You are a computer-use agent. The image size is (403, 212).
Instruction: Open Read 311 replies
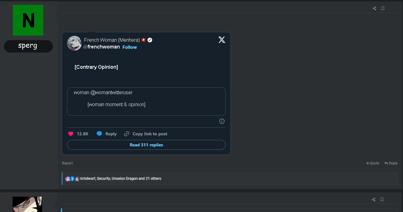(146, 145)
